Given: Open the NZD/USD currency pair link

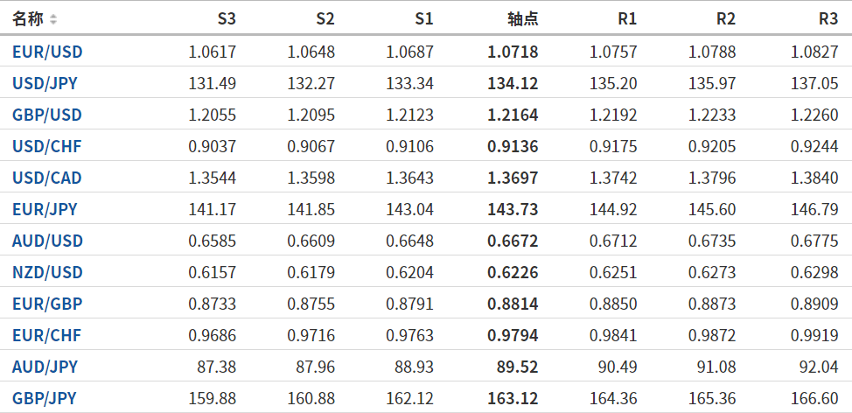Looking at the screenshot, I should pyautogui.click(x=47, y=272).
